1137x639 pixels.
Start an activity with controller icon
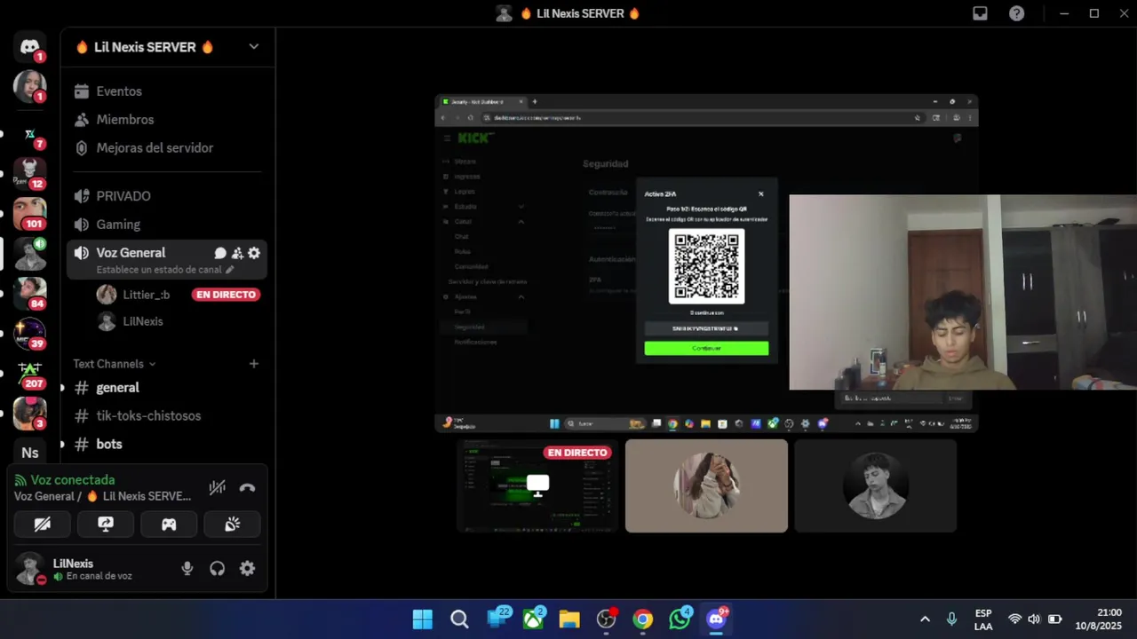click(169, 525)
